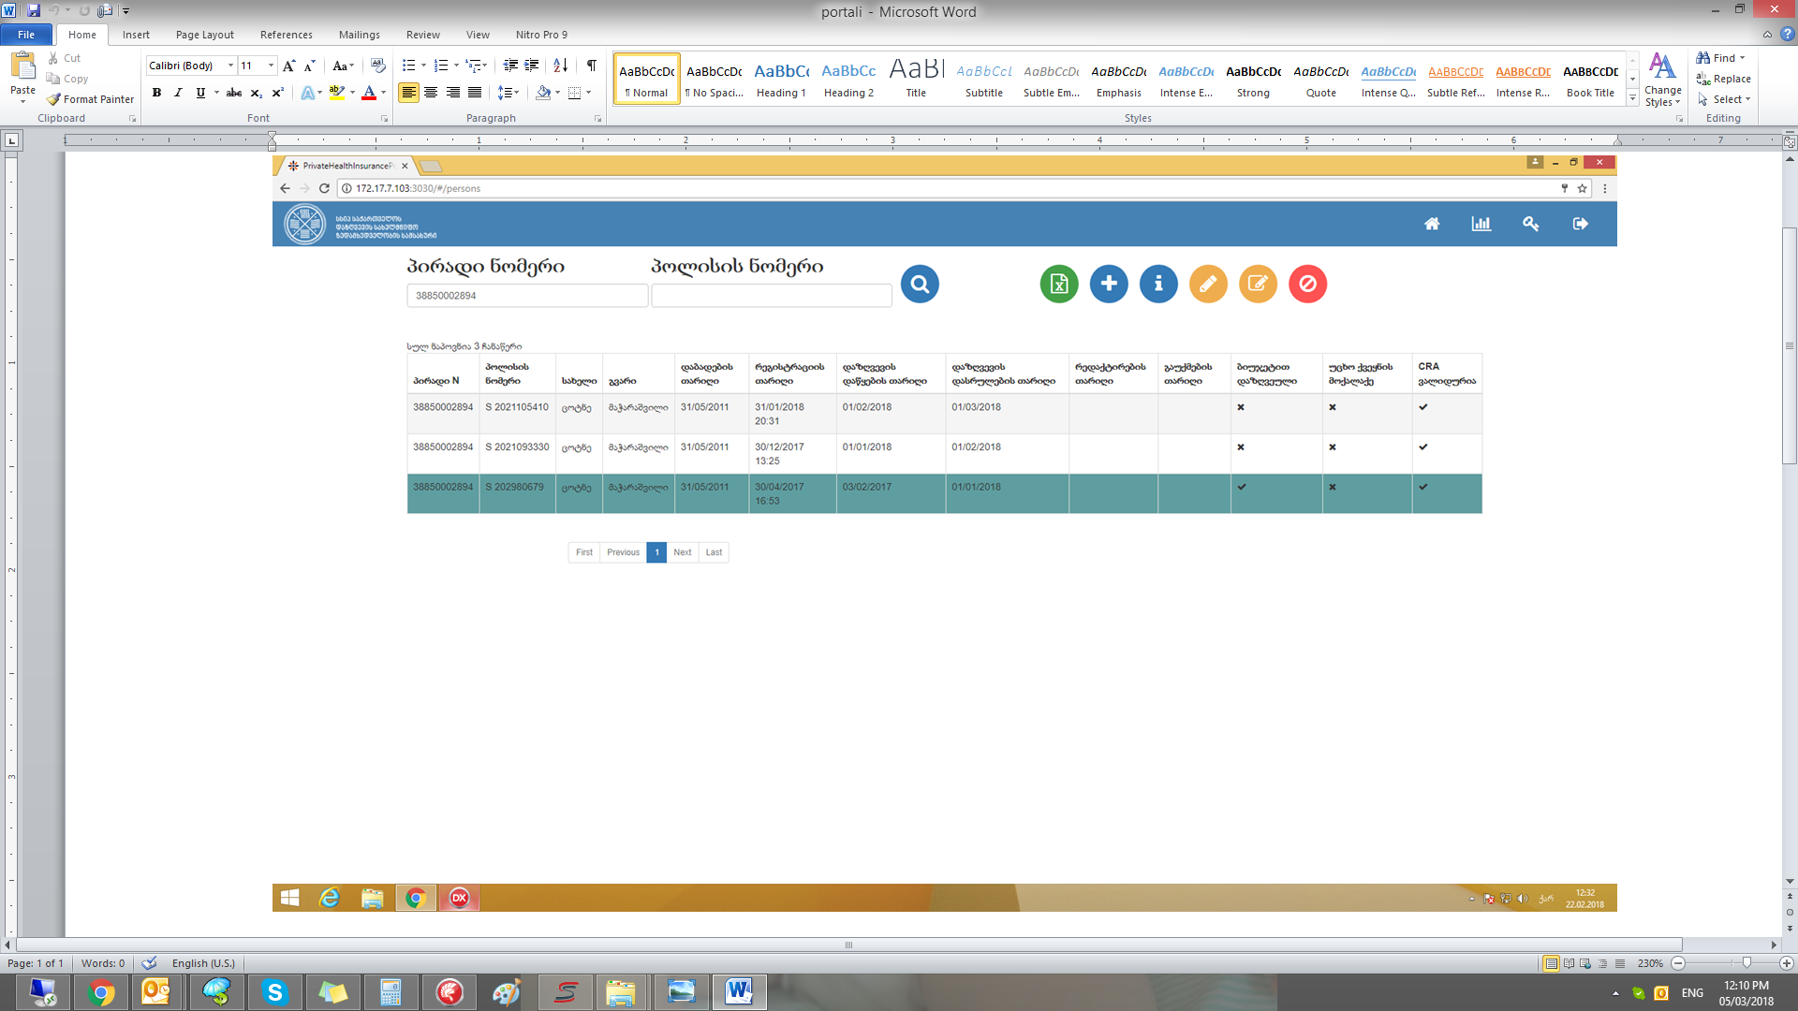
Task: Open Chrome from the Windows taskbar
Action: [x=100, y=992]
